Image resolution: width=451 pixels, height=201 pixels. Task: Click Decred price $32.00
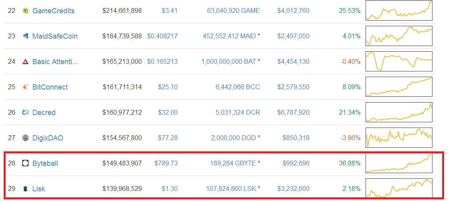168,112
